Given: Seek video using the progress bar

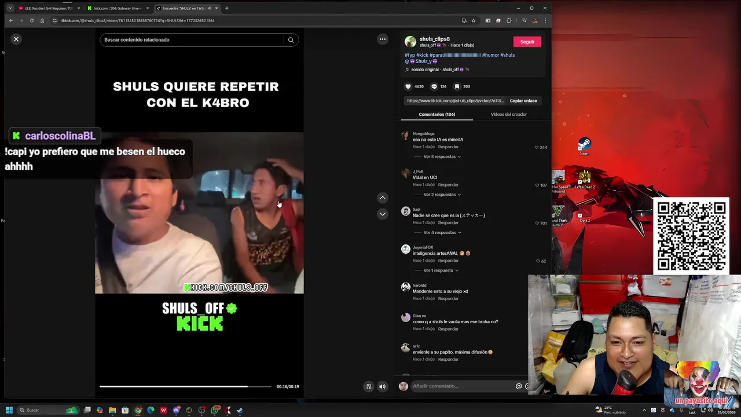Looking at the screenshot, I should [x=185, y=386].
